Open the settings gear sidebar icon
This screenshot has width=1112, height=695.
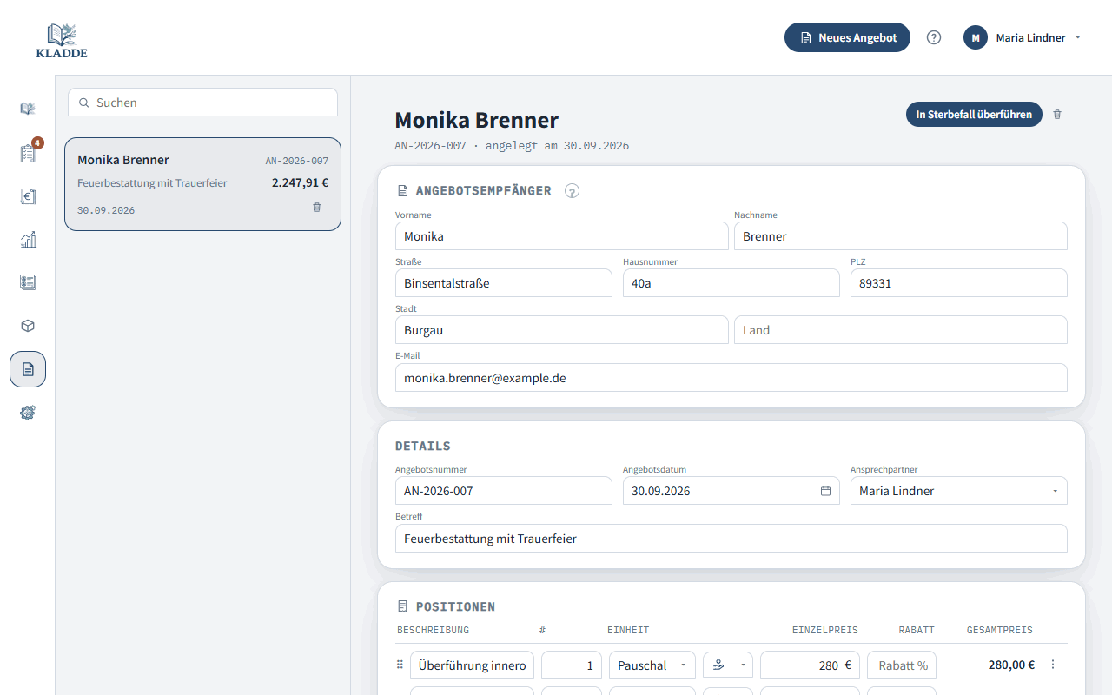coord(28,413)
